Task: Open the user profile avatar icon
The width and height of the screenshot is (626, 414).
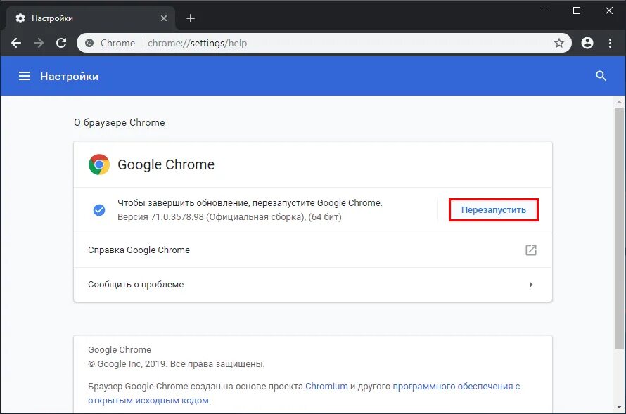Action: click(587, 43)
